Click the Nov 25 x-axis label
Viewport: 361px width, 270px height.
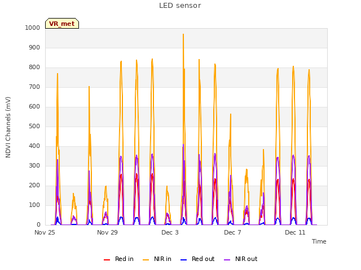[45, 232]
